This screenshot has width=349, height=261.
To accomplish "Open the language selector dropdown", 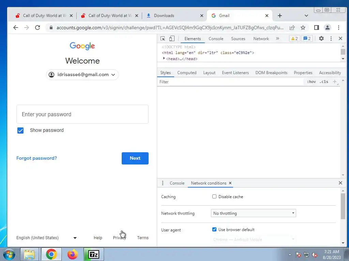I will 46,238.
